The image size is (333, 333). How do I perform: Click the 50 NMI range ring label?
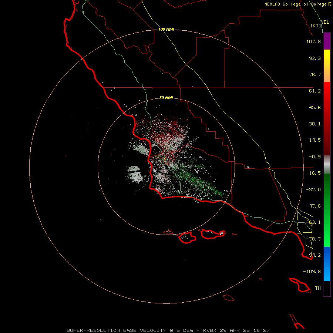[x=166, y=98]
